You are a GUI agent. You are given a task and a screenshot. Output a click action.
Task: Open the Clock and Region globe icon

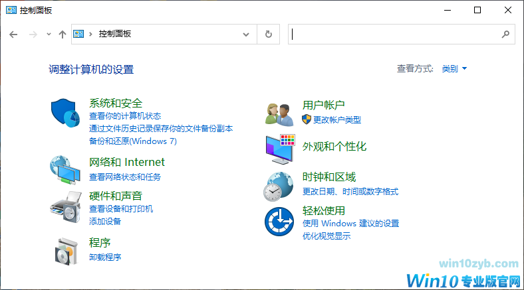pyautogui.click(x=279, y=186)
